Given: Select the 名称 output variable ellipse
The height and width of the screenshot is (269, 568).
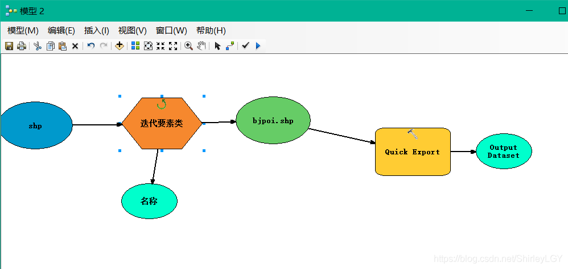Looking at the screenshot, I should 149,201.
